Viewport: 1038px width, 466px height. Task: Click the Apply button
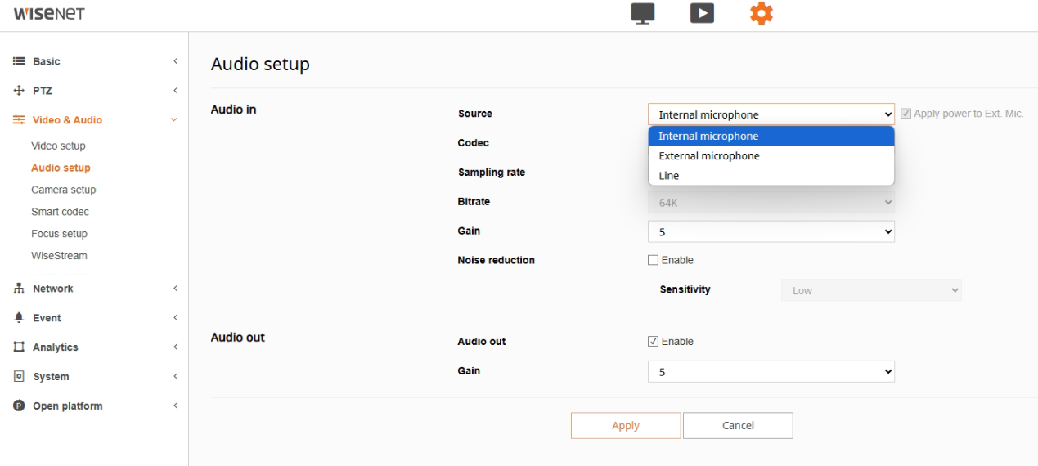point(626,426)
